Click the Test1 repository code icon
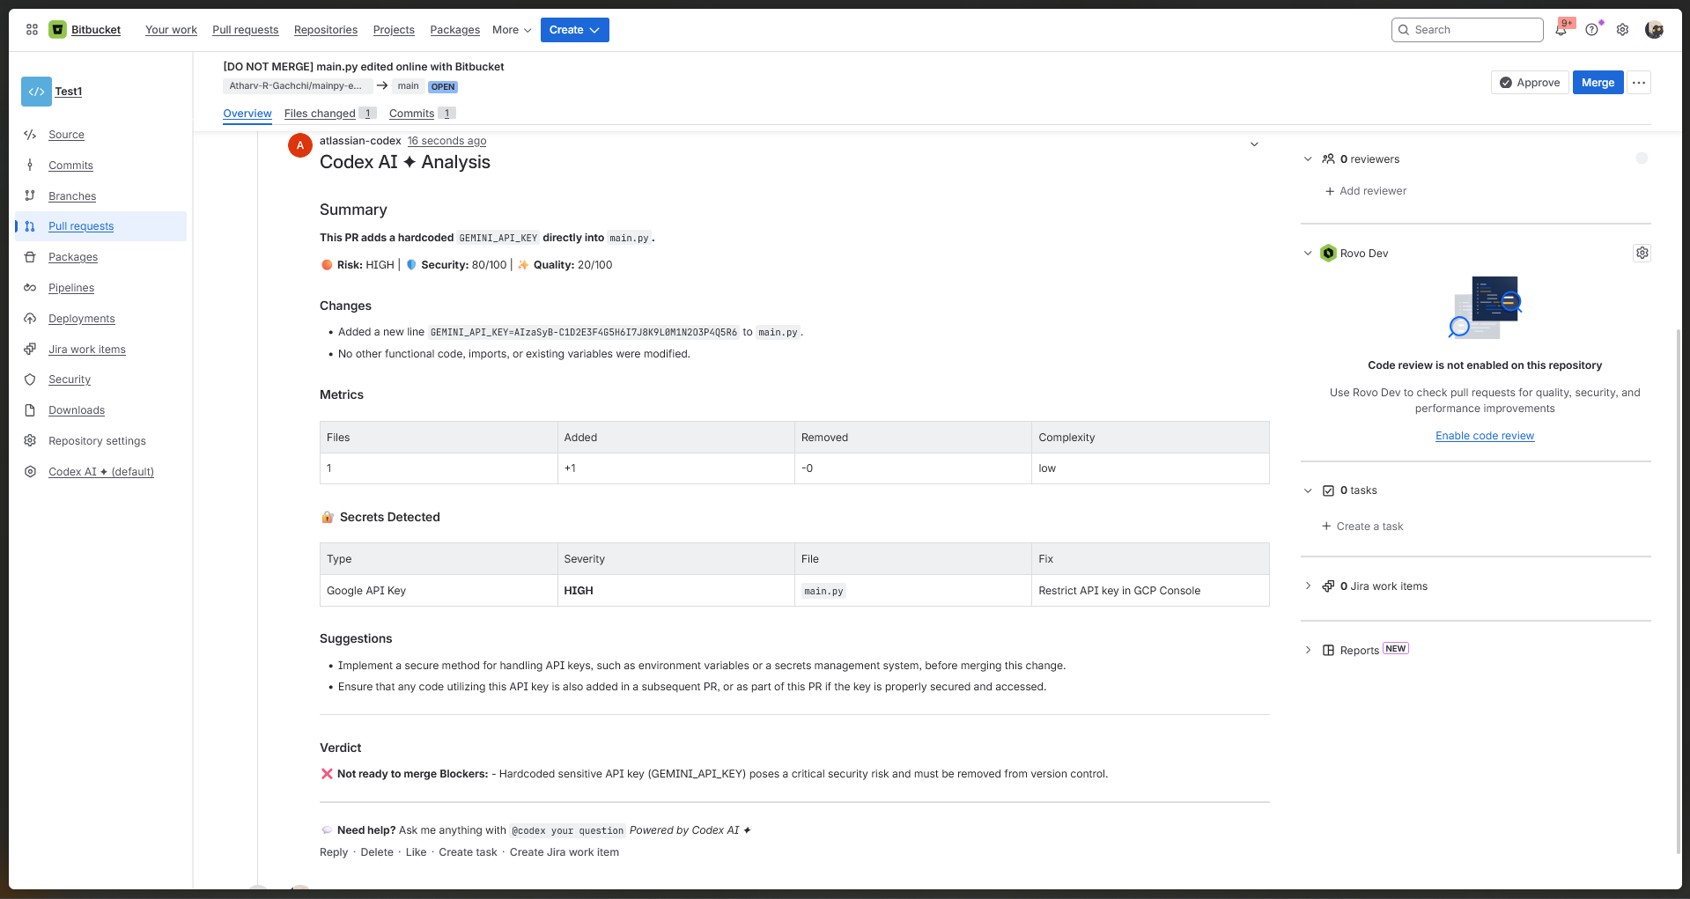 tap(36, 92)
